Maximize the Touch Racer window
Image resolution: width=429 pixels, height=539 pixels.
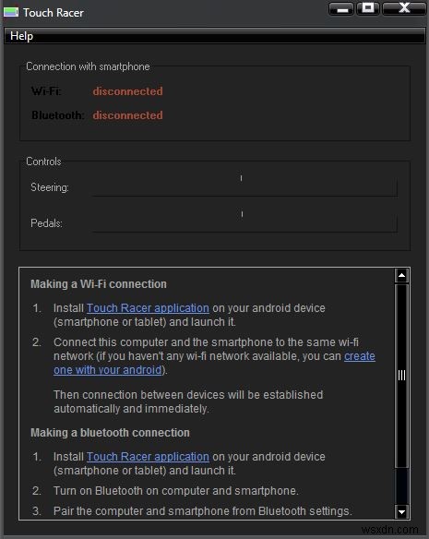pos(368,8)
